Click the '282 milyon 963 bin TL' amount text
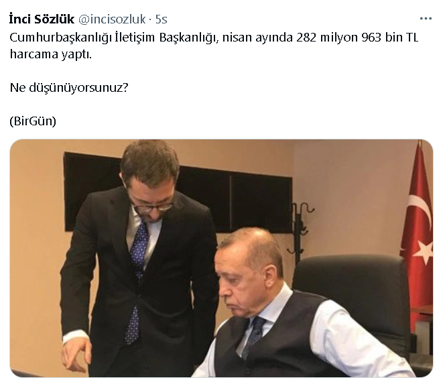 point(357,38)
